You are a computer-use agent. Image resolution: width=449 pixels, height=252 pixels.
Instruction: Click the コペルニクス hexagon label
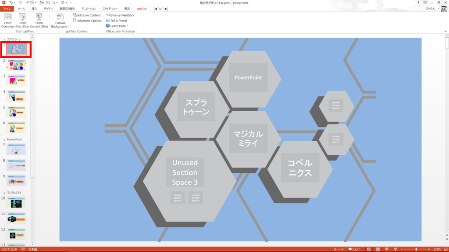pyautogui.click(x=300, y=168)
